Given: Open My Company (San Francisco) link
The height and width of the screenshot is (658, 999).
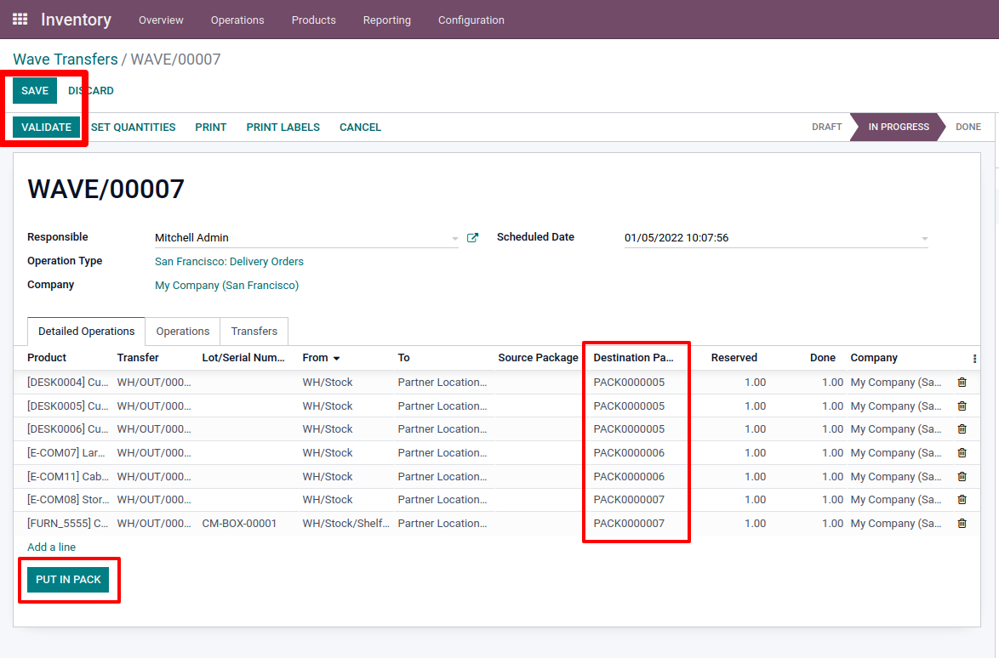Looking at the screenshot, I should coord(227,285).
